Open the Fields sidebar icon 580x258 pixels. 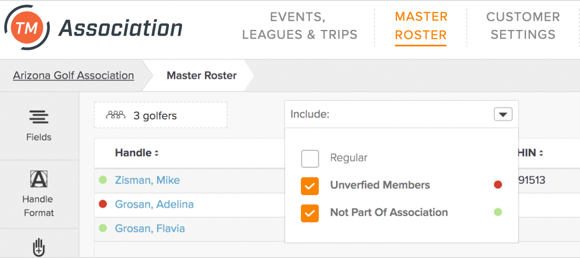39,116
